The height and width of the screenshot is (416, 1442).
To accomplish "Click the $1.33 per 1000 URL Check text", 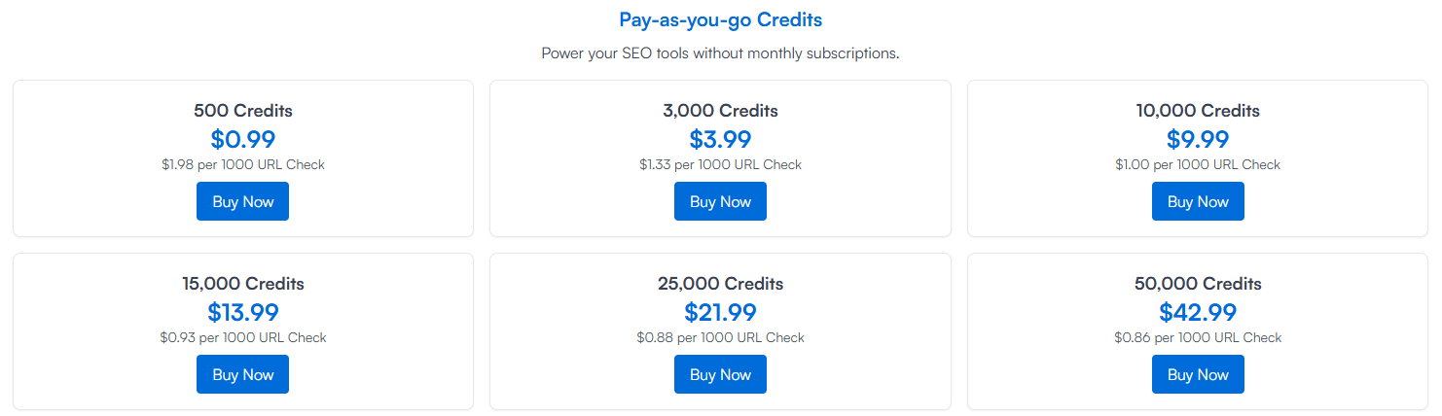I will tap(720, 164).
